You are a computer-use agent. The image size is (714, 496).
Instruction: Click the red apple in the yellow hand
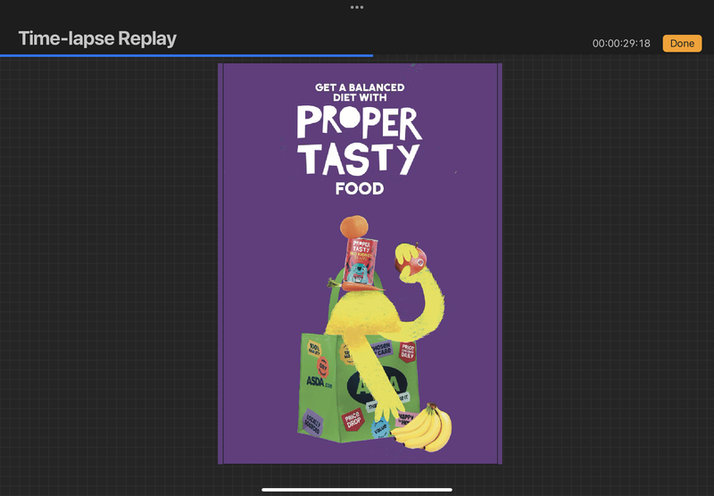coord(414,260)
